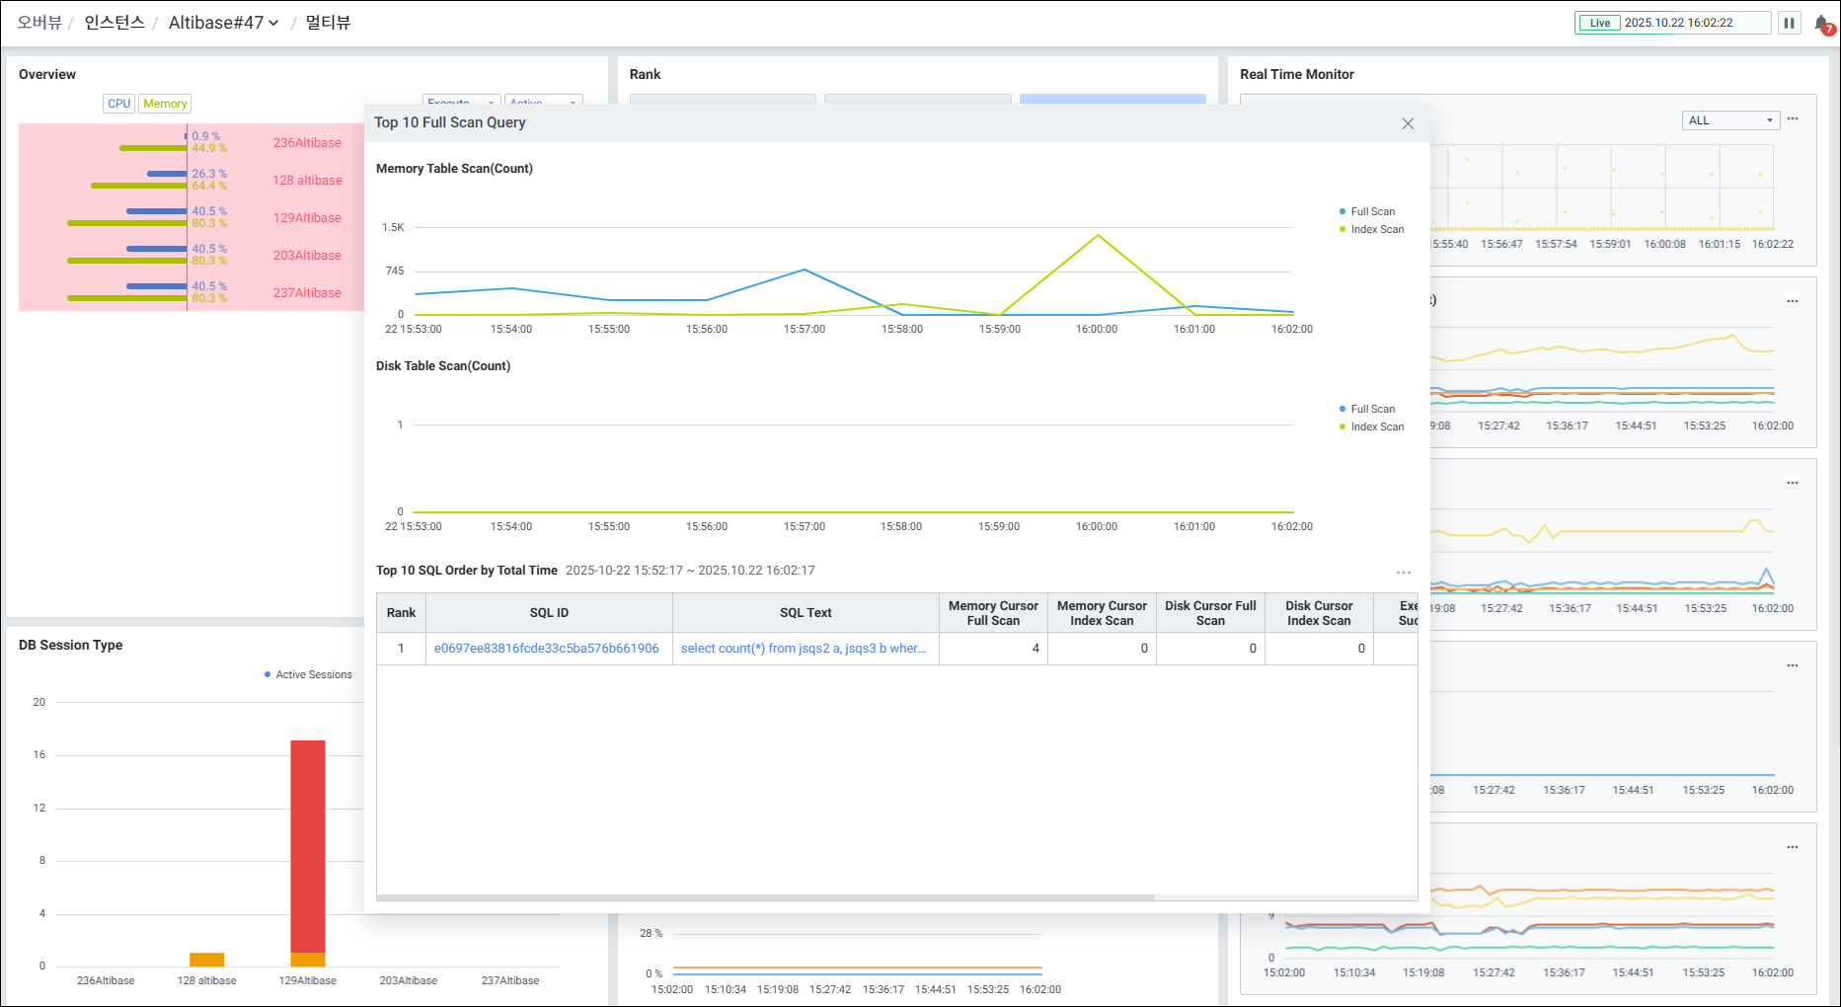The height and width of the screenshot is (1007, 1841).
Task: Open SQL ID e0697ee83816fcde33c5ba576b661906 link
Action: point(547,649)
